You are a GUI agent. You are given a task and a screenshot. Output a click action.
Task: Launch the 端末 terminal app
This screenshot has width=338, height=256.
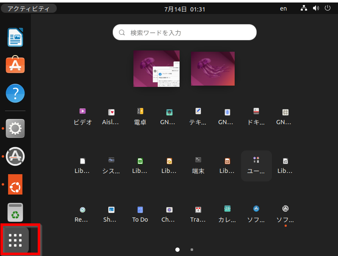click(x=198, y=164)
